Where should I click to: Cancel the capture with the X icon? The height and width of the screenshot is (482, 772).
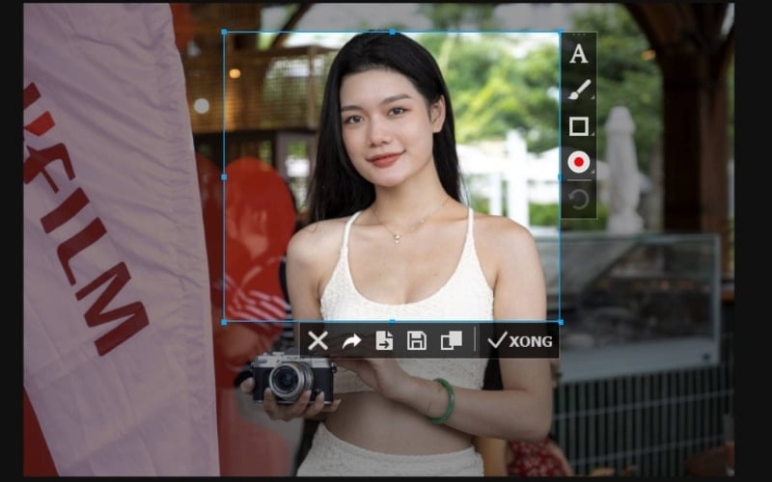[x=318, y=341]
